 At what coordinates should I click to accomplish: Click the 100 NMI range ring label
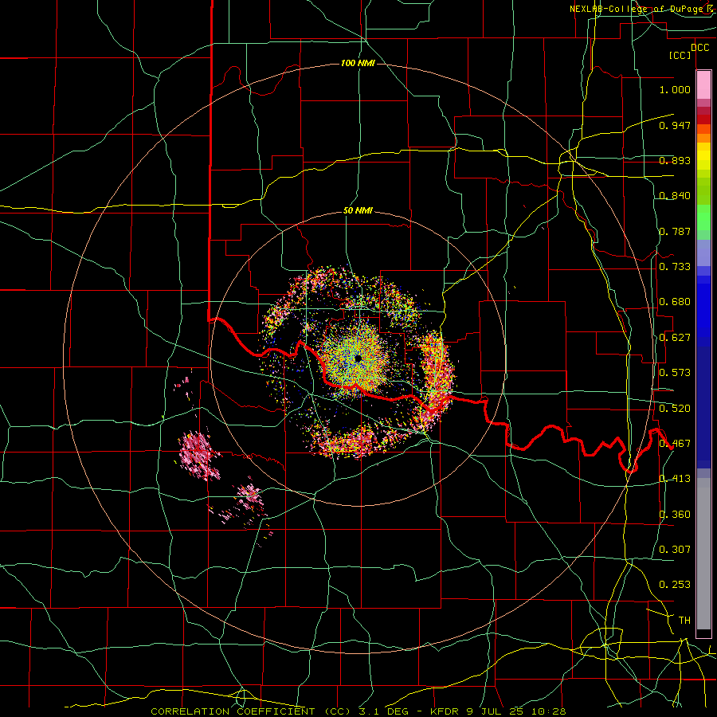[x=358, y=63]
